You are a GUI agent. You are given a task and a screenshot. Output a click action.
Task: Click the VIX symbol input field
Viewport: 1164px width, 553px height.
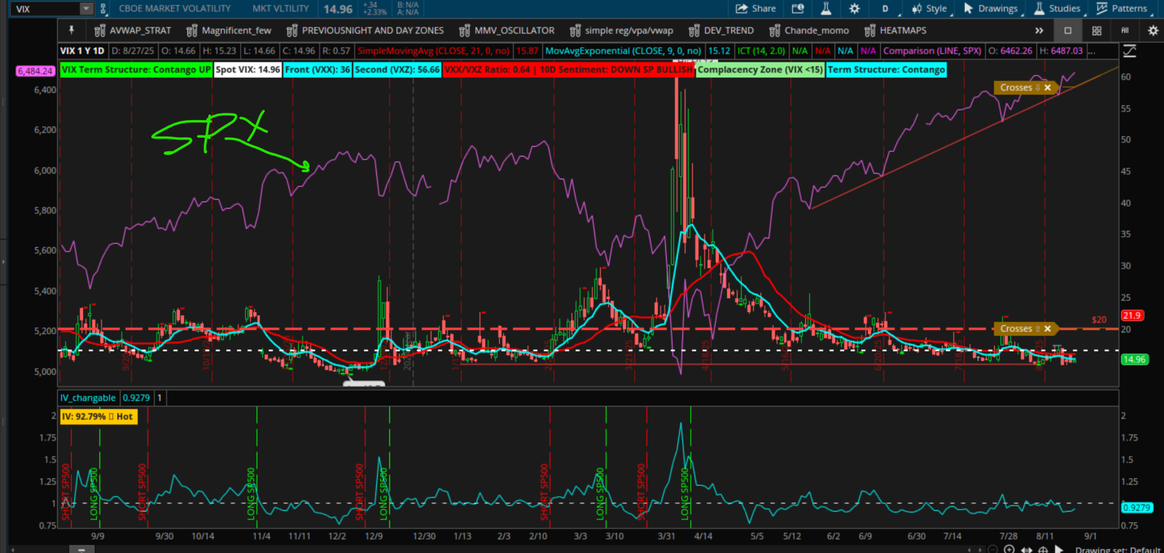click(x=47, y=9)
